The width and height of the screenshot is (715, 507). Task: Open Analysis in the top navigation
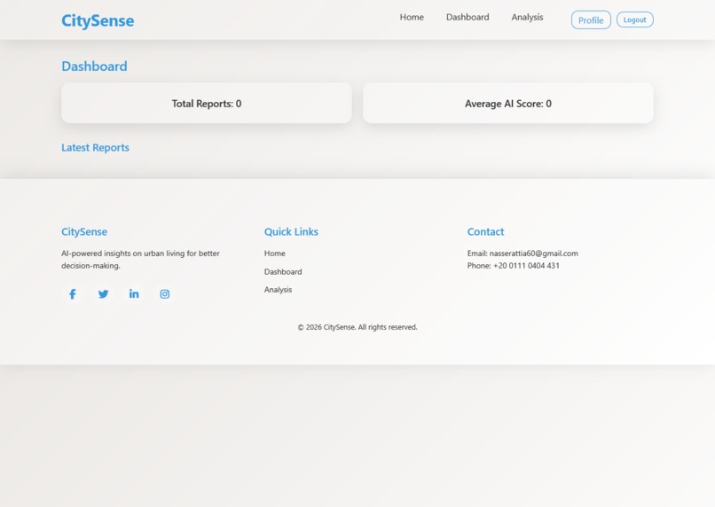click(527, 18)
